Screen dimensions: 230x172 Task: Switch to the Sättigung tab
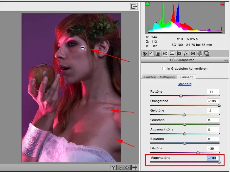(167, 77)
